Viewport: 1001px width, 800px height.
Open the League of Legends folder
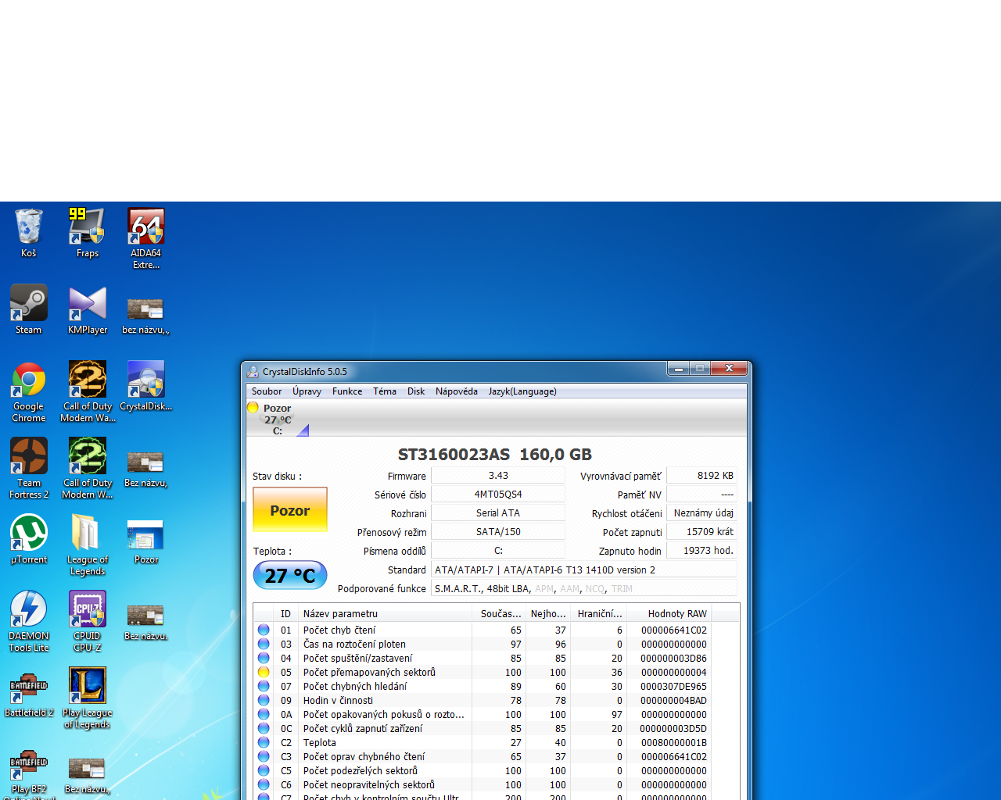[x=87, y=545]
